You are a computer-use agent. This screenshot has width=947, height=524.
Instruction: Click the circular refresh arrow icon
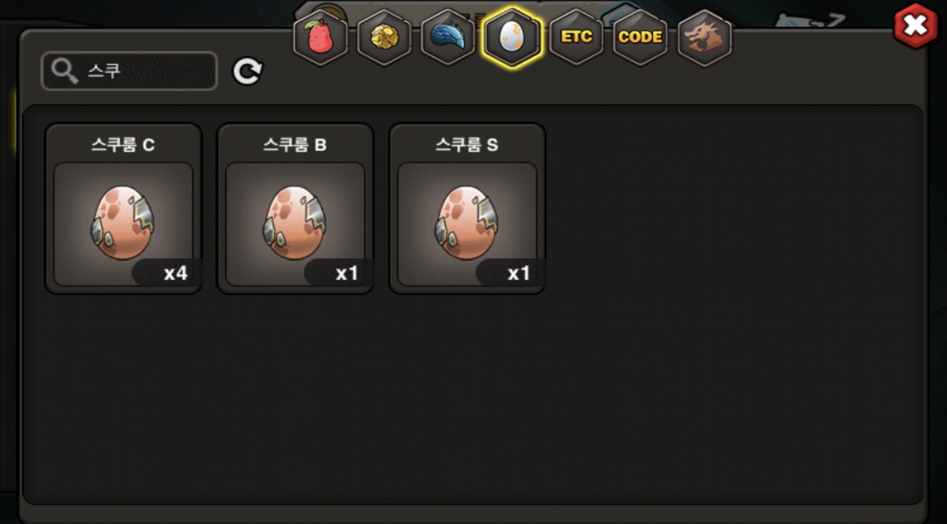[x=248, y=71]
